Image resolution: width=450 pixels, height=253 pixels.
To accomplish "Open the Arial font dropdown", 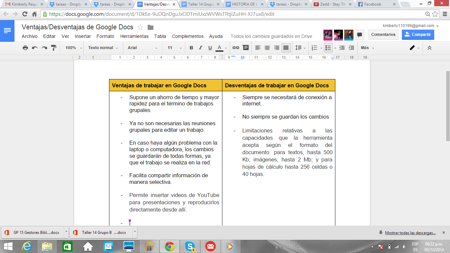I will pos(142,48).
